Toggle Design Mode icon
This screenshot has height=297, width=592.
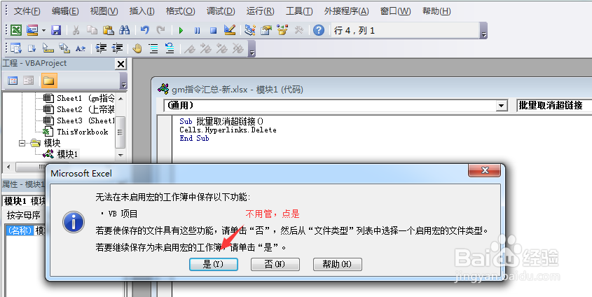coord(230,30)
